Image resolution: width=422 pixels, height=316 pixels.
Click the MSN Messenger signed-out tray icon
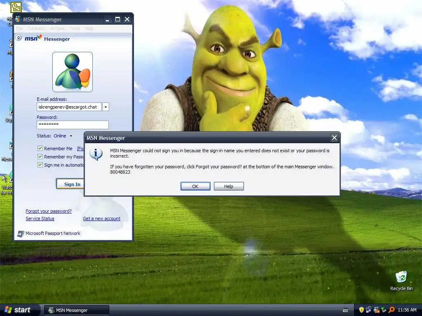(377, 310)
